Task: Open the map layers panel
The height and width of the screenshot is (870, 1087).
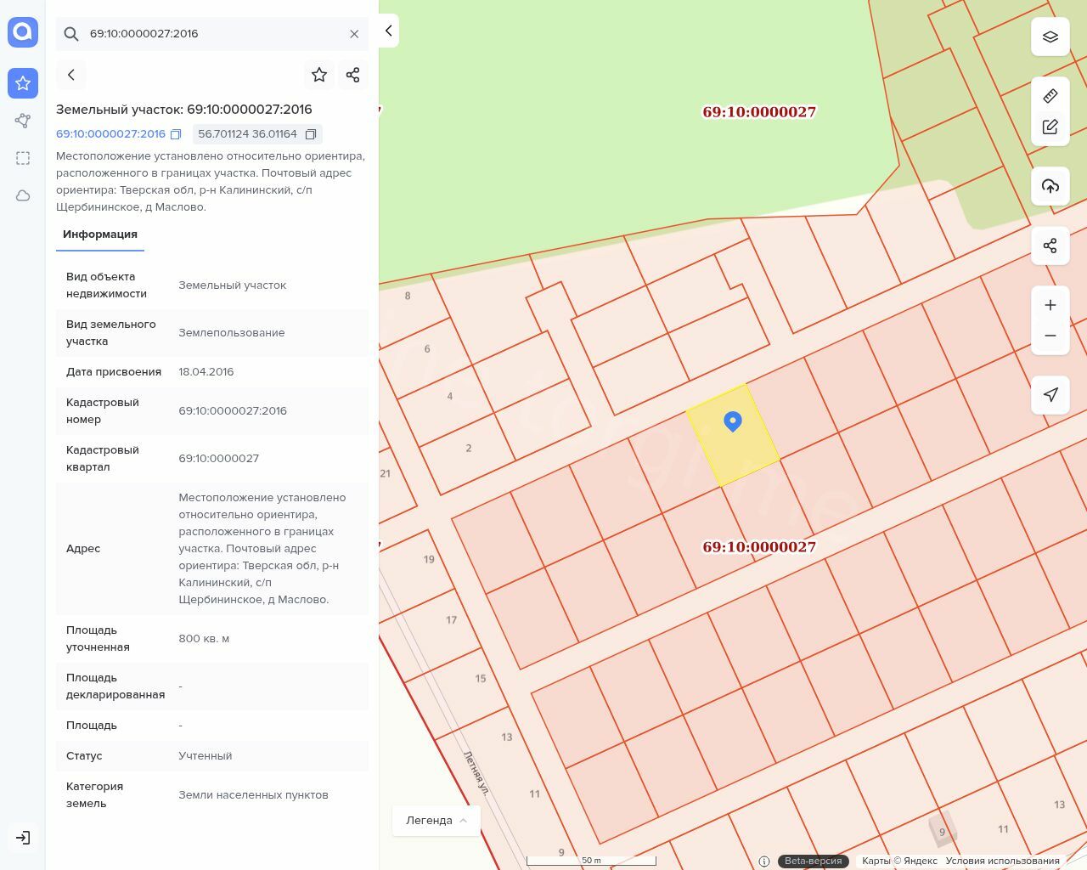Action: tap(1050, 37)
